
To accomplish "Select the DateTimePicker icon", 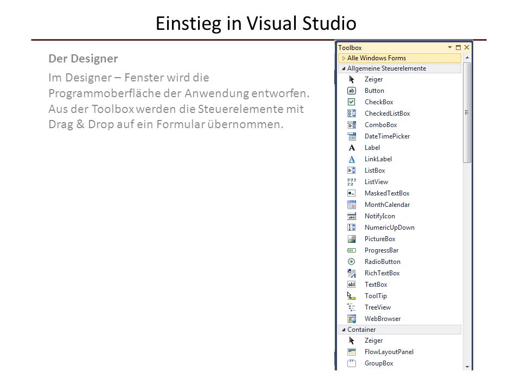I will (351, 136).
